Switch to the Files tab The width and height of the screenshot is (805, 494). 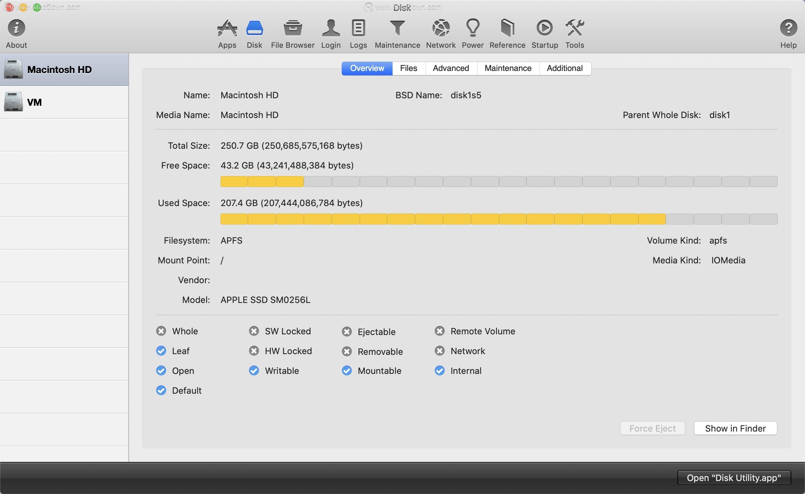(409, 68)
